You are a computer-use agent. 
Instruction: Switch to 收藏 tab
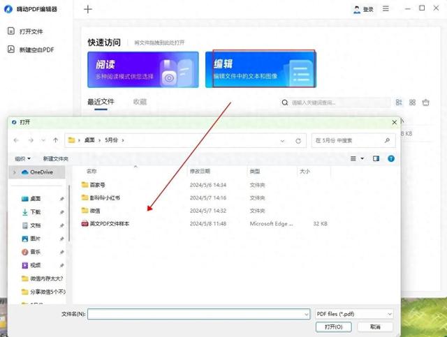click(140, 102)
